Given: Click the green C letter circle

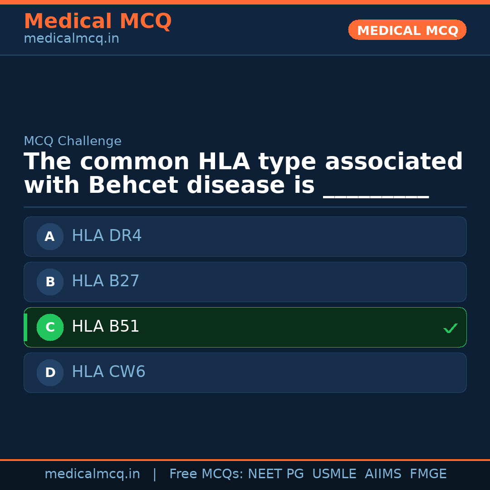Looking at the screenshot, I should pos(50,327).
